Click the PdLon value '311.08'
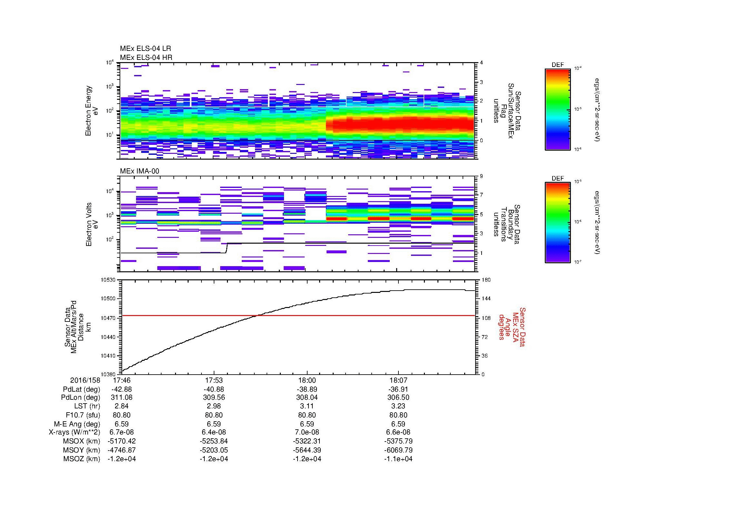The image size is (754, 532). tap(122, 397)
